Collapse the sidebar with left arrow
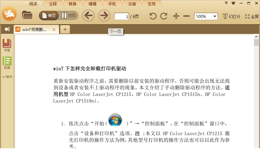Screen dimensions: 260x154 [x=7, y=29]
